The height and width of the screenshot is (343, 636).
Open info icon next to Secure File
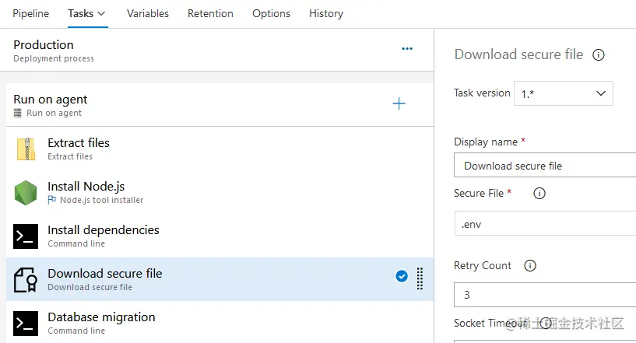(x=539, y=194)
